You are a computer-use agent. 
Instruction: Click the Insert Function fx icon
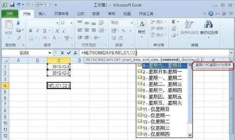point(75,53)
